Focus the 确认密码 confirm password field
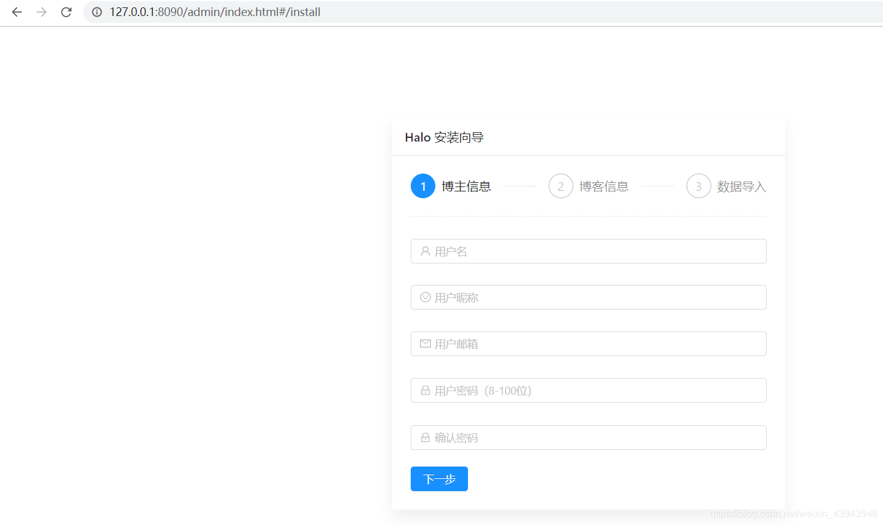The width and height of the screenshot is (883, 525). click(589, 438)
